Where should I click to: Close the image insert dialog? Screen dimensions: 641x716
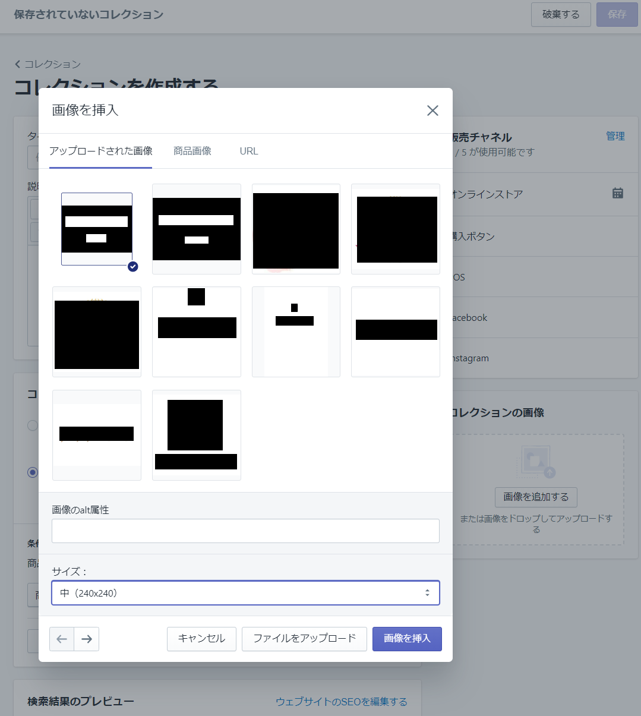coord(432,111)
